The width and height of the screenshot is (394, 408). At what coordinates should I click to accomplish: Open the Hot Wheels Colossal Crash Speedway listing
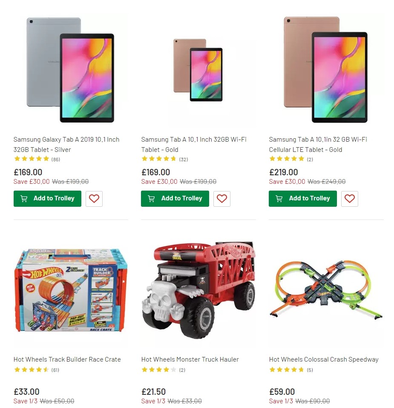pyautogui.click(x=324, y=359)
